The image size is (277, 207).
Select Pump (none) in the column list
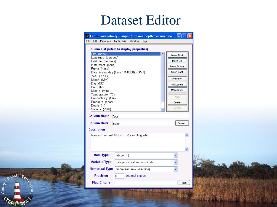coord(126,69)
